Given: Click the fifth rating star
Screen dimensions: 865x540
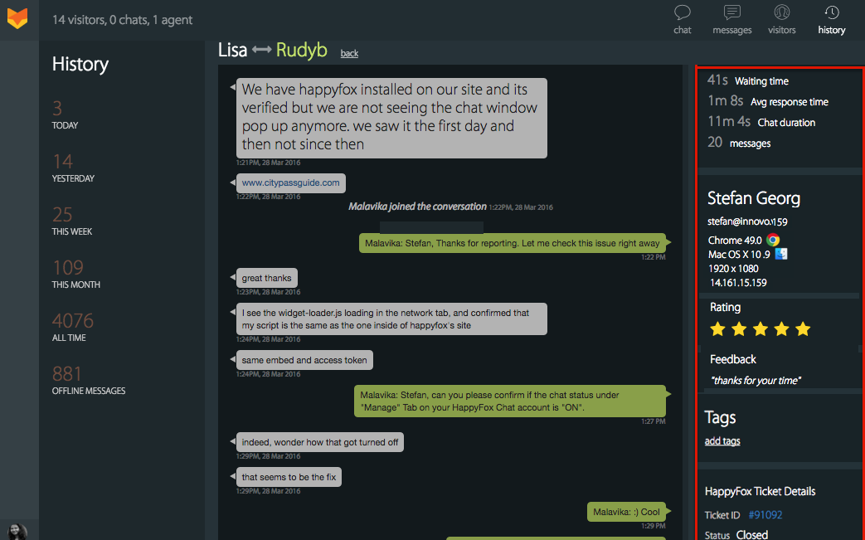Looking at the screenshot, I should point(803,329).
